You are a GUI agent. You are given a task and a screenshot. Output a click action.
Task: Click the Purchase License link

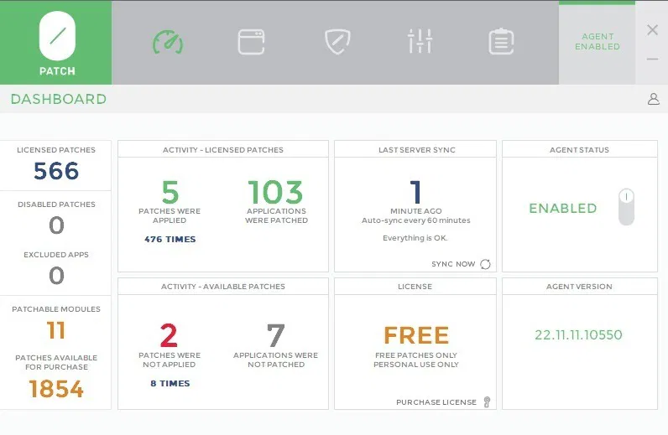(436, 402)
